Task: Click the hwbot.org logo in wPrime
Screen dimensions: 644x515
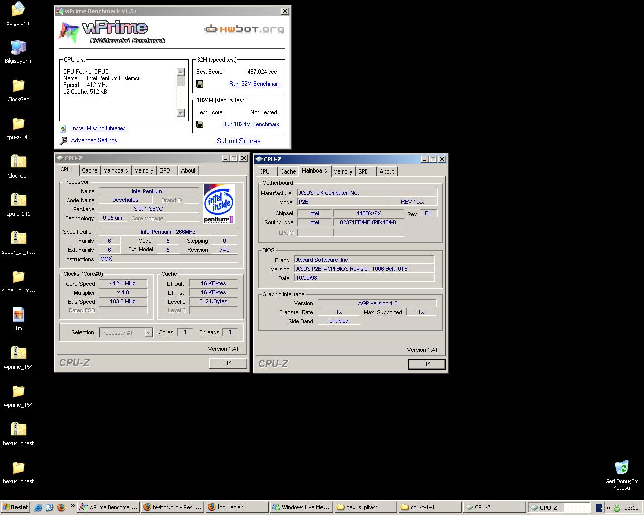Action: click(244, 29)
